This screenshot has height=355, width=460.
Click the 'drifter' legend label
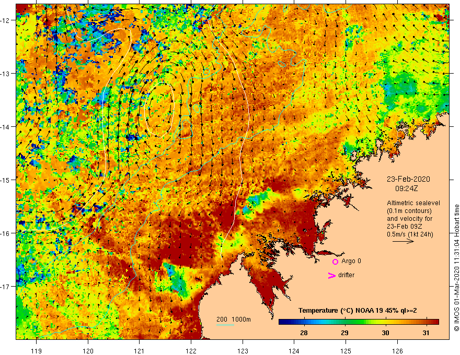pos(346,275)
